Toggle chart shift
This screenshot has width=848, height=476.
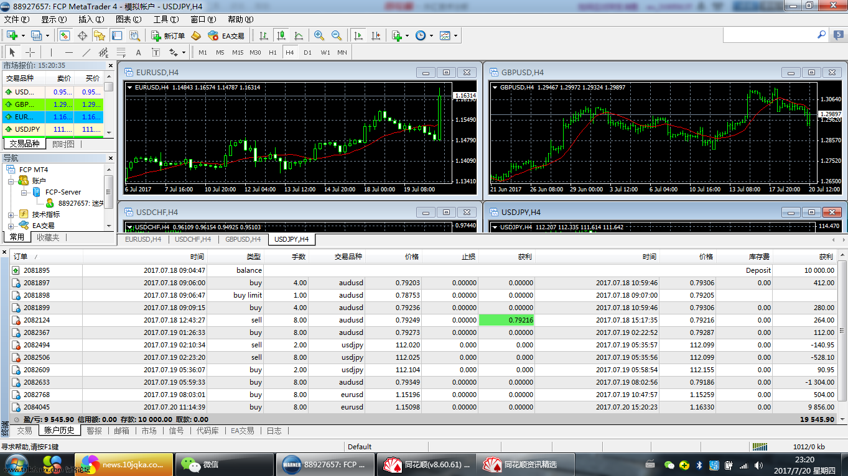click(x=376, y=35)
